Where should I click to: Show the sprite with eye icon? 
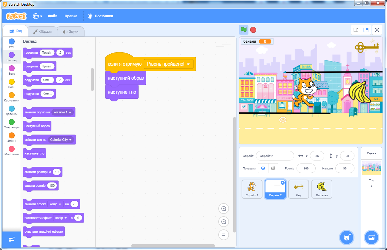[x=263, y=168]
